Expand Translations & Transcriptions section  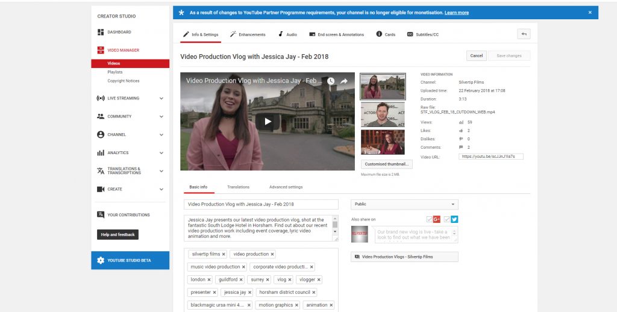tap(161, 170)
